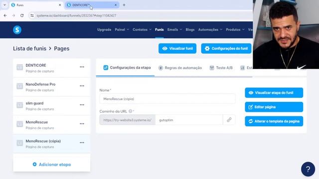Click Adicionar etapa to add a step

(x=52, y=165)
